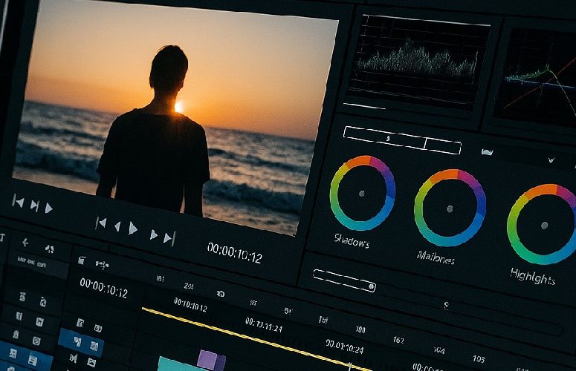This screenshot has width=576, height=371.
Task: Adjust the Highlights color wheel
Action: (544, 225)
